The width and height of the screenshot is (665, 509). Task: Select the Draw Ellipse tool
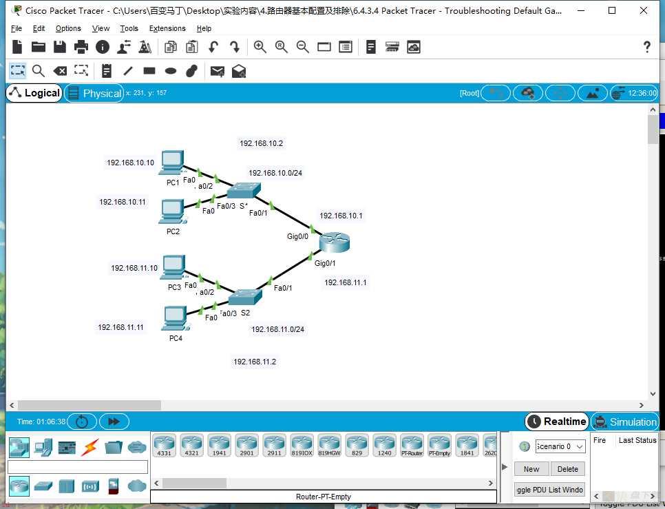171,71
